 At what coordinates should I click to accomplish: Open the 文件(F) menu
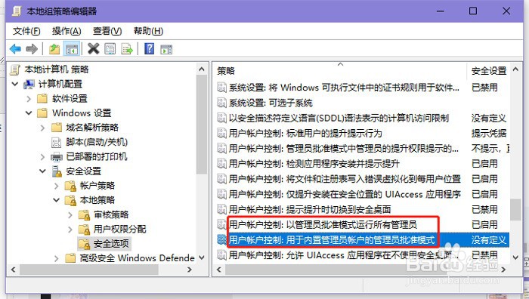[x=26, y=31]
